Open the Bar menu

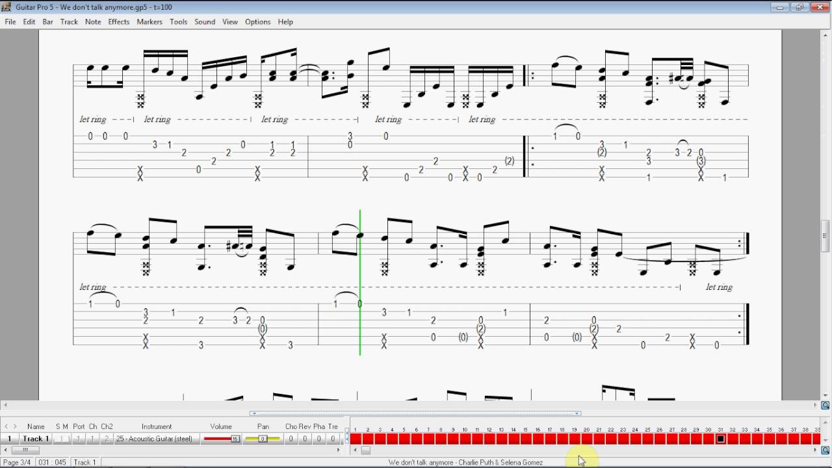click(x=48, y=21)
